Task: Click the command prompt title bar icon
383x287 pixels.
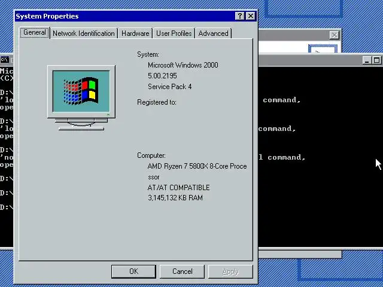Action: [x=4, y=60]
